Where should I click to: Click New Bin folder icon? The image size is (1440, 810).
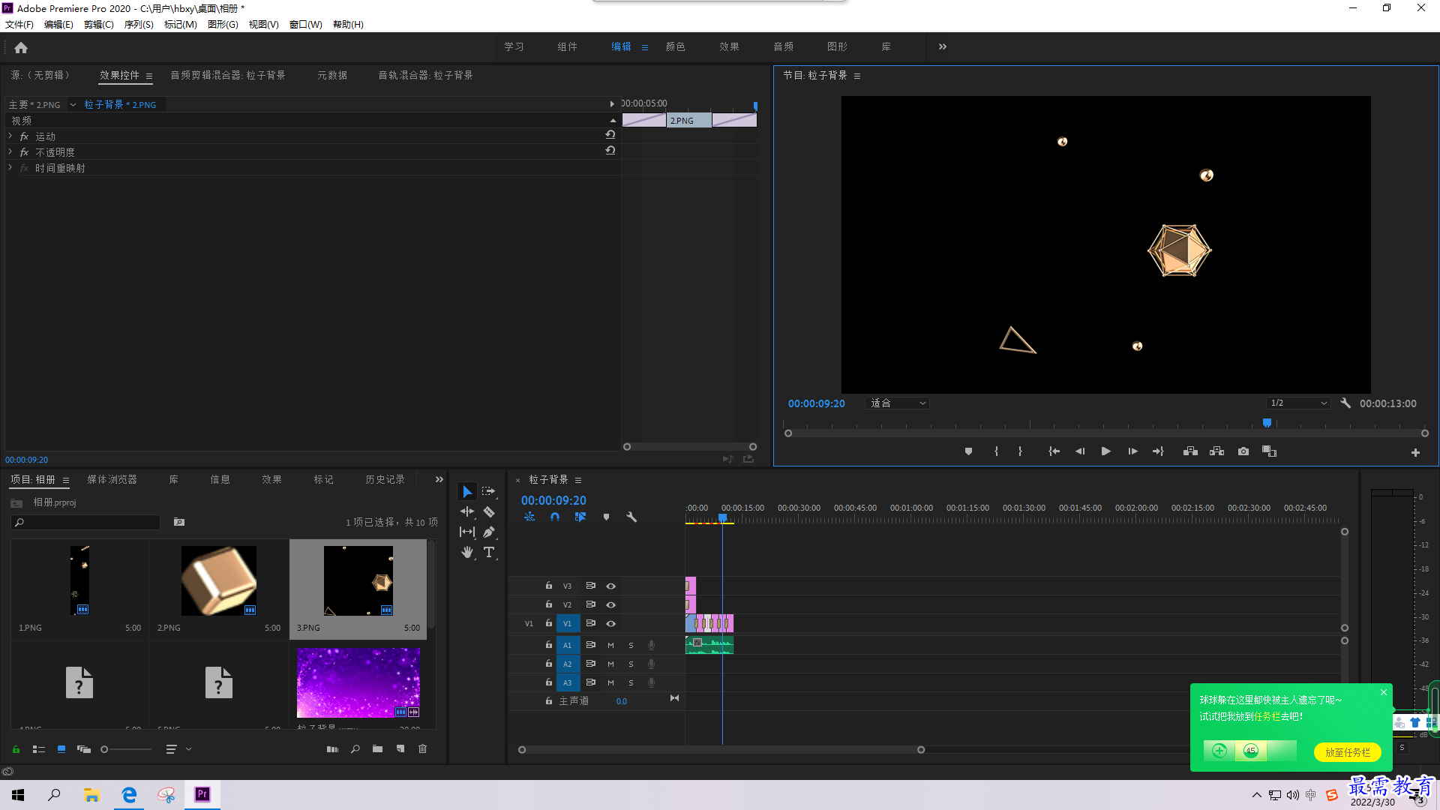pos(377,749)
